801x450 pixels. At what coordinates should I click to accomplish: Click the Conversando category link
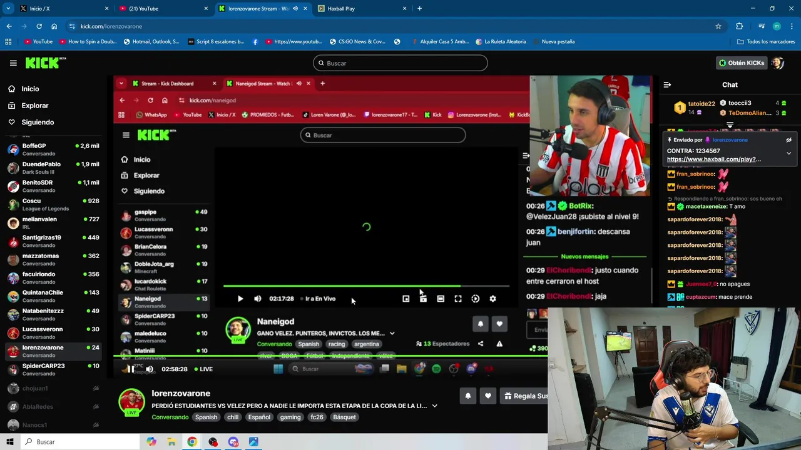[x=170, y=417]
